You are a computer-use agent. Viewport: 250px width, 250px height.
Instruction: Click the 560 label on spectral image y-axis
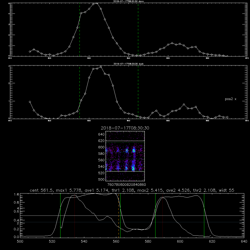(101, 160)
